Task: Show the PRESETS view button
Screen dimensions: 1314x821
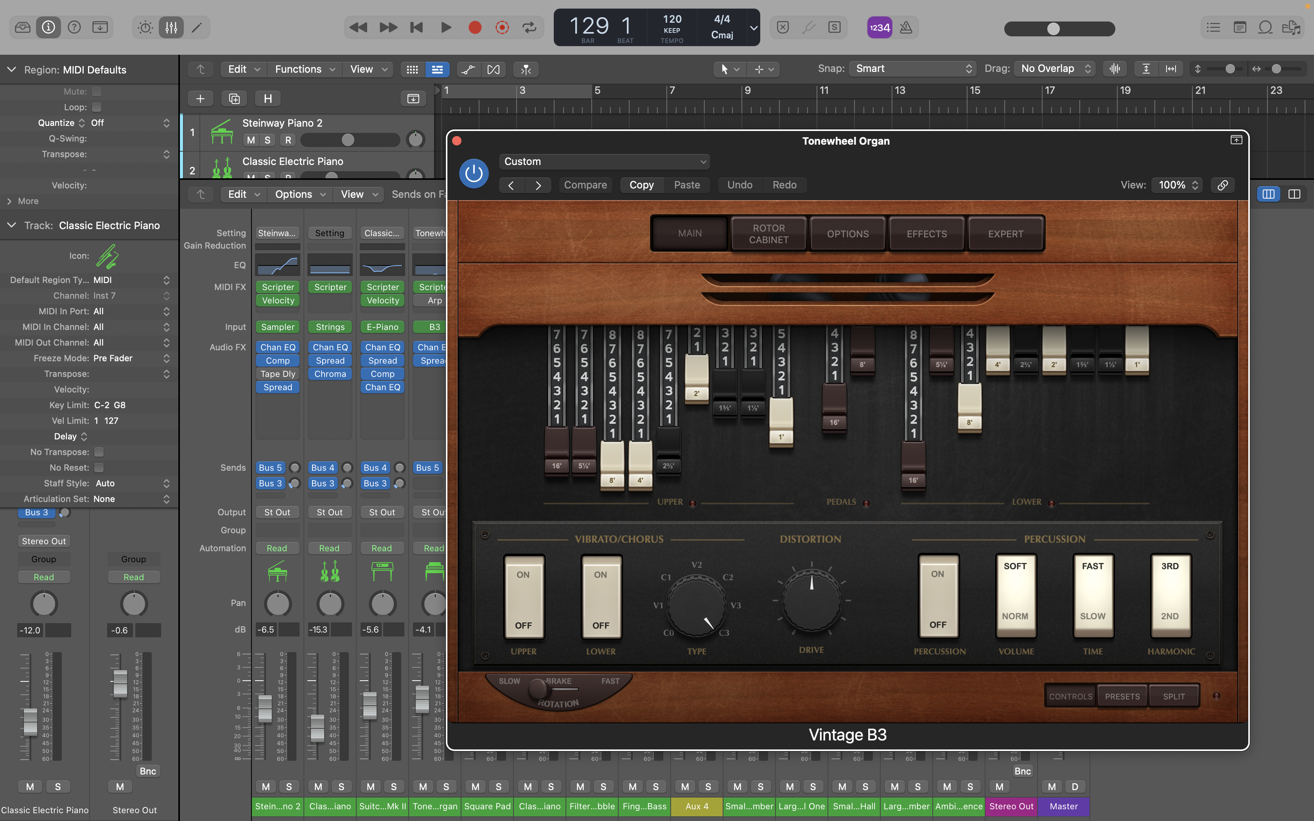Action: pyautogui.click(x=1122, y=696)
